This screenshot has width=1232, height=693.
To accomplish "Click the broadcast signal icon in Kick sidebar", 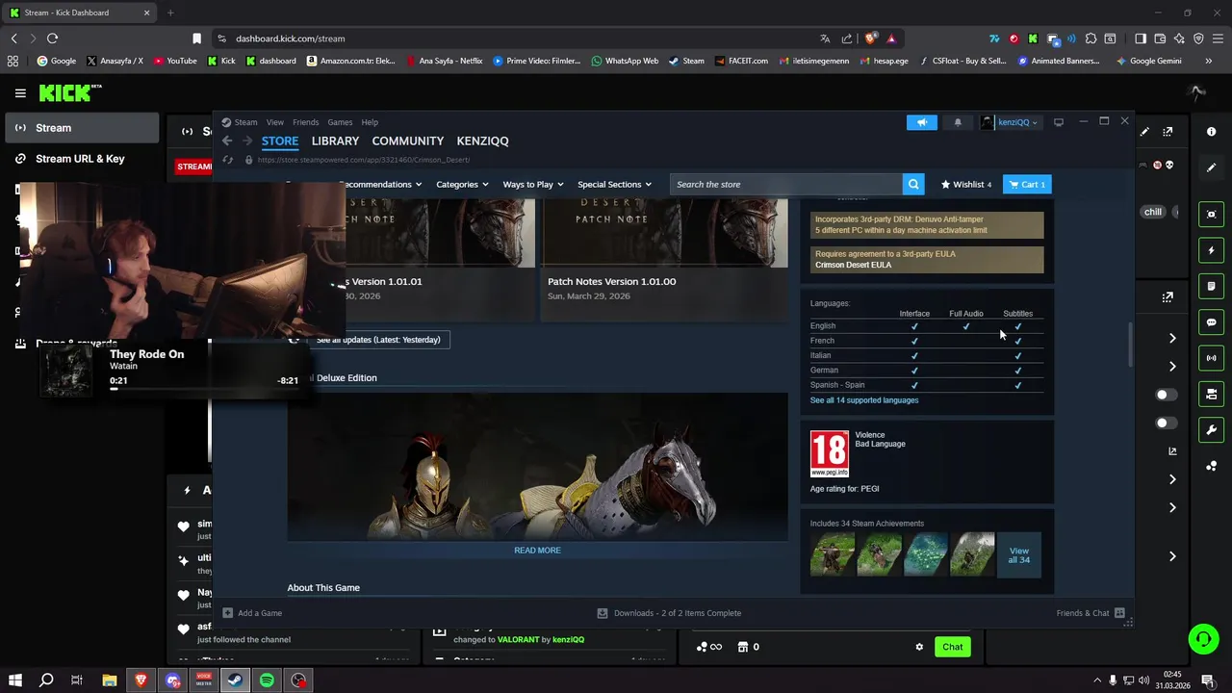I will pyautogui.click(x=1211, y=358).
